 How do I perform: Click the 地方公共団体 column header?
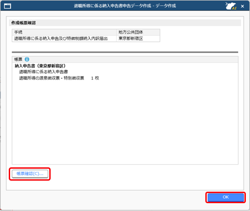(x=138, y=32)
